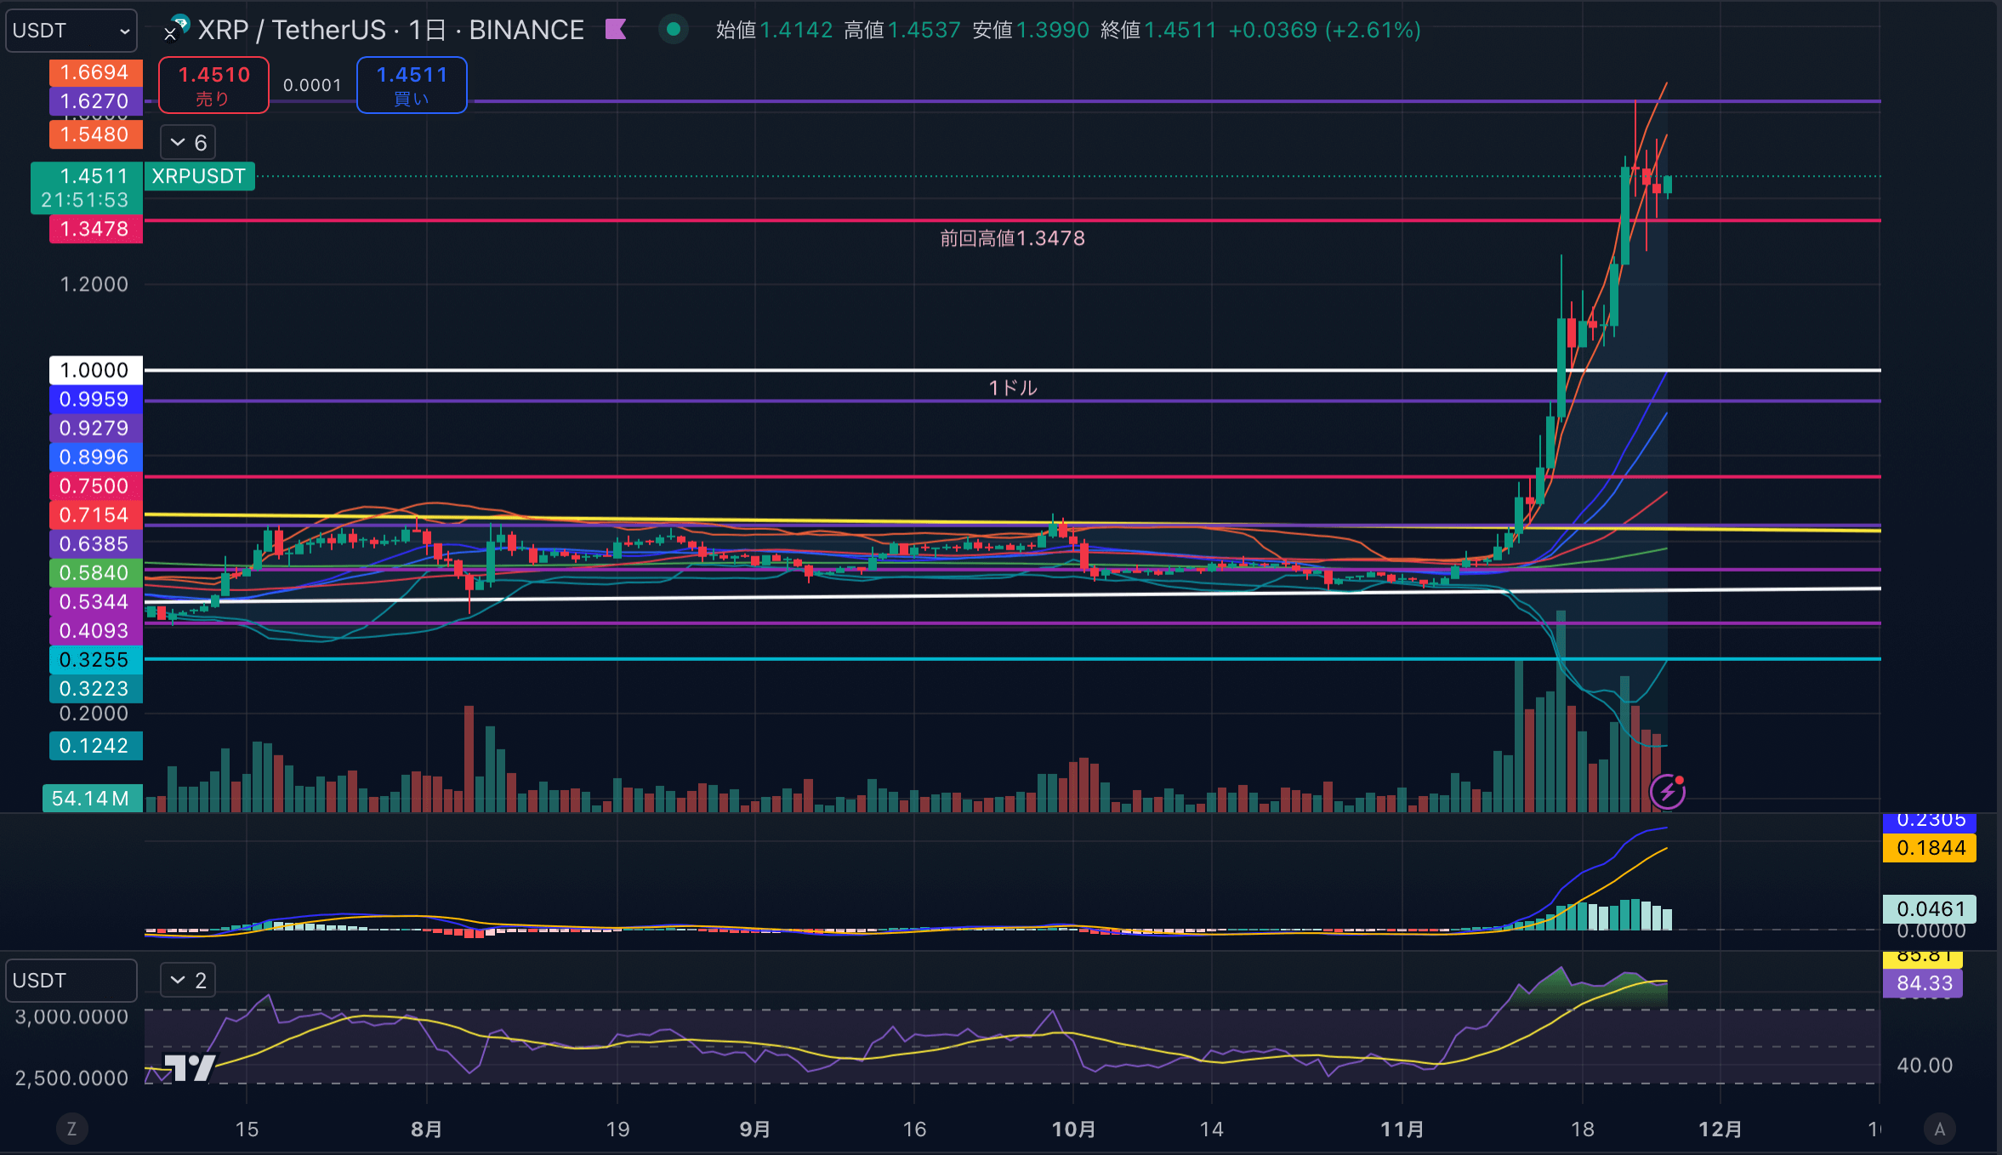Click the 0.4093 purple price label
The image size is (2002, 1155).
point(95,630)
